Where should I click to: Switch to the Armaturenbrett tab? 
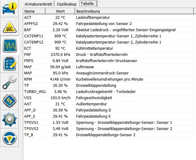[39, 4]
